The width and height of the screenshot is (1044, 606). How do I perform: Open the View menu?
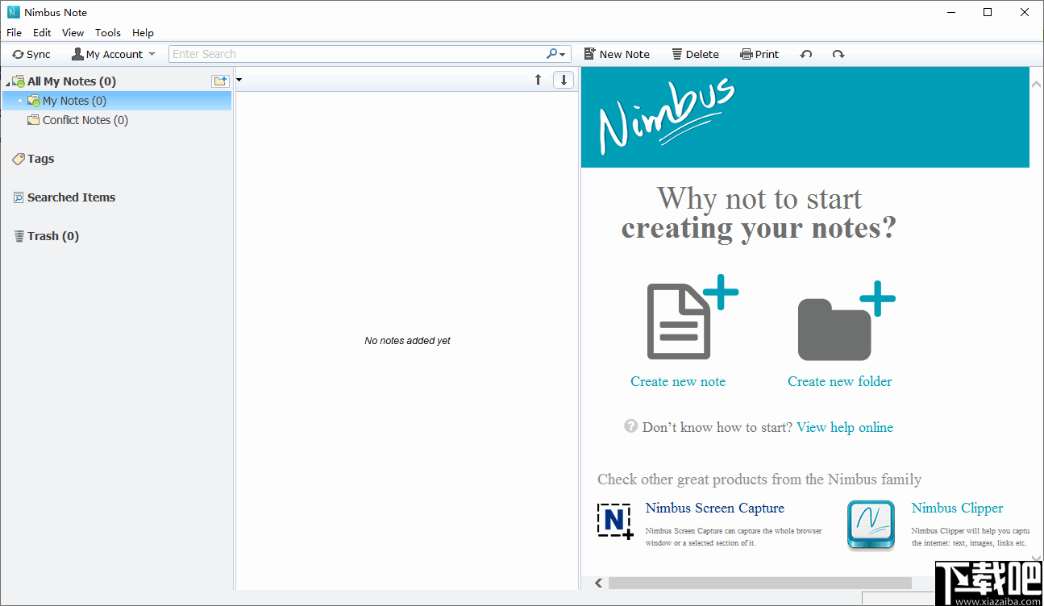(73, 33)
